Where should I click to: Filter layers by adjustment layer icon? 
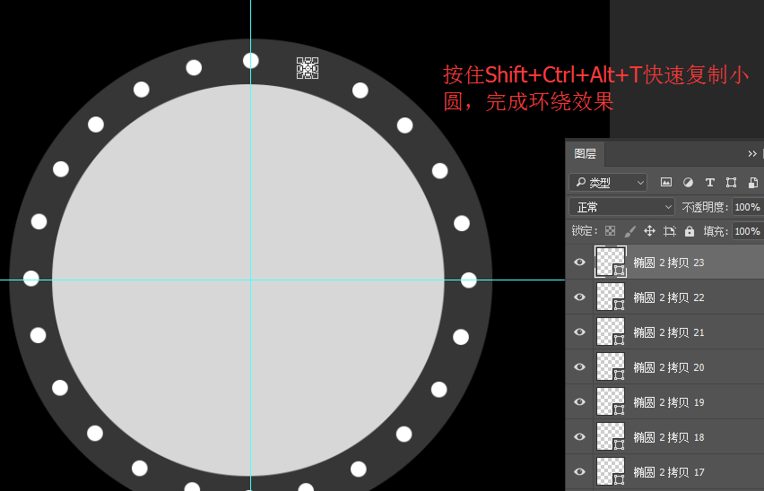688,183
